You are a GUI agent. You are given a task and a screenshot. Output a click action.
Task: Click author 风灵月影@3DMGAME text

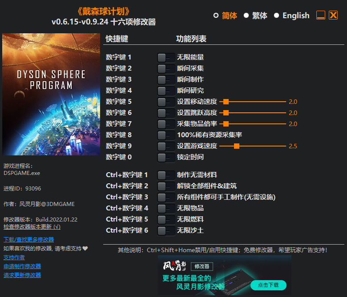(39, 204)
